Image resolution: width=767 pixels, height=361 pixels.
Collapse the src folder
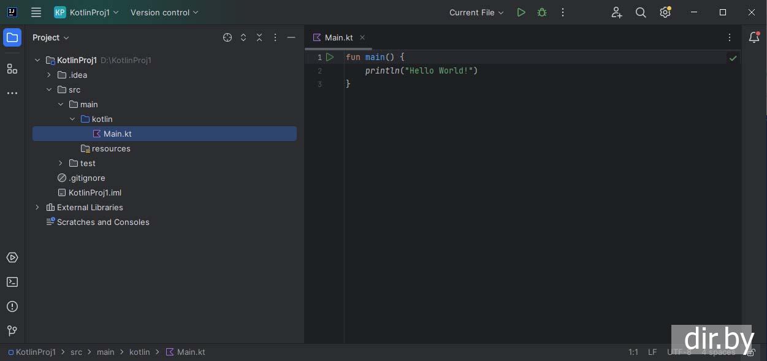(x=49, y=89)
